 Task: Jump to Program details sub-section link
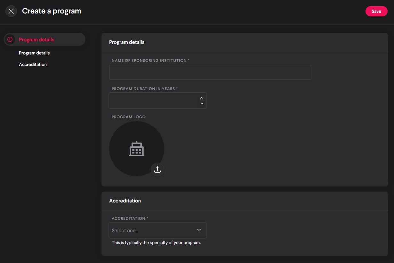tap(34, 53)
